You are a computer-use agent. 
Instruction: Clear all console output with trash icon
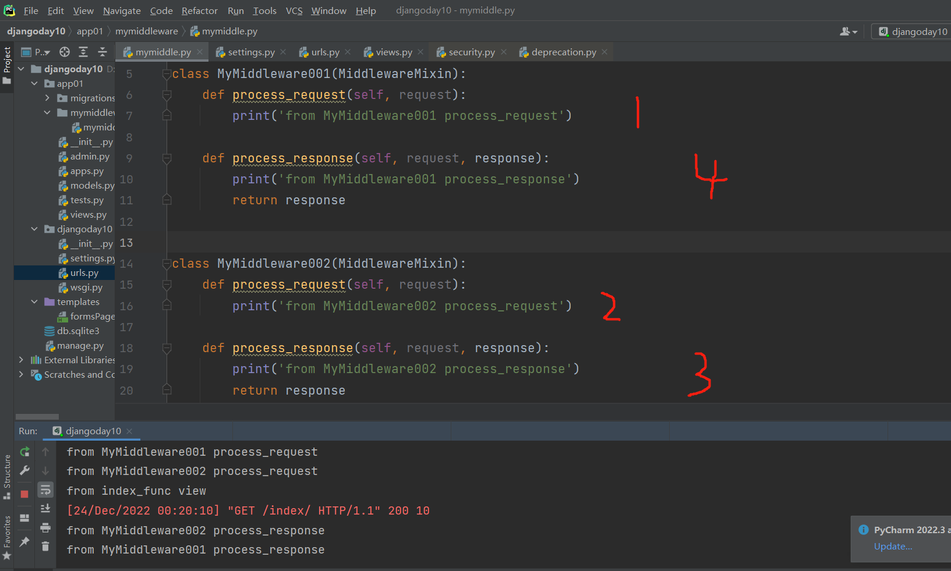coord(45,547)
